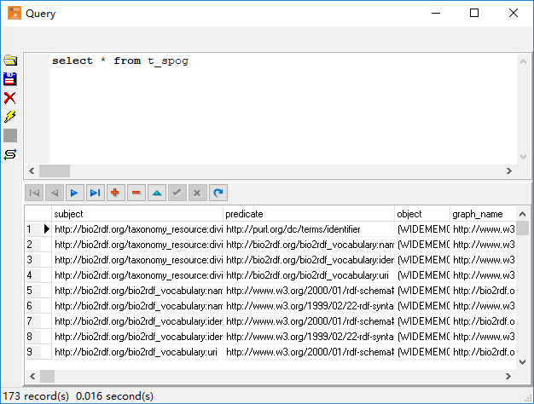Click the save query disk icon
The height and width of the screenshot is (404, 534).
[10, 79]
